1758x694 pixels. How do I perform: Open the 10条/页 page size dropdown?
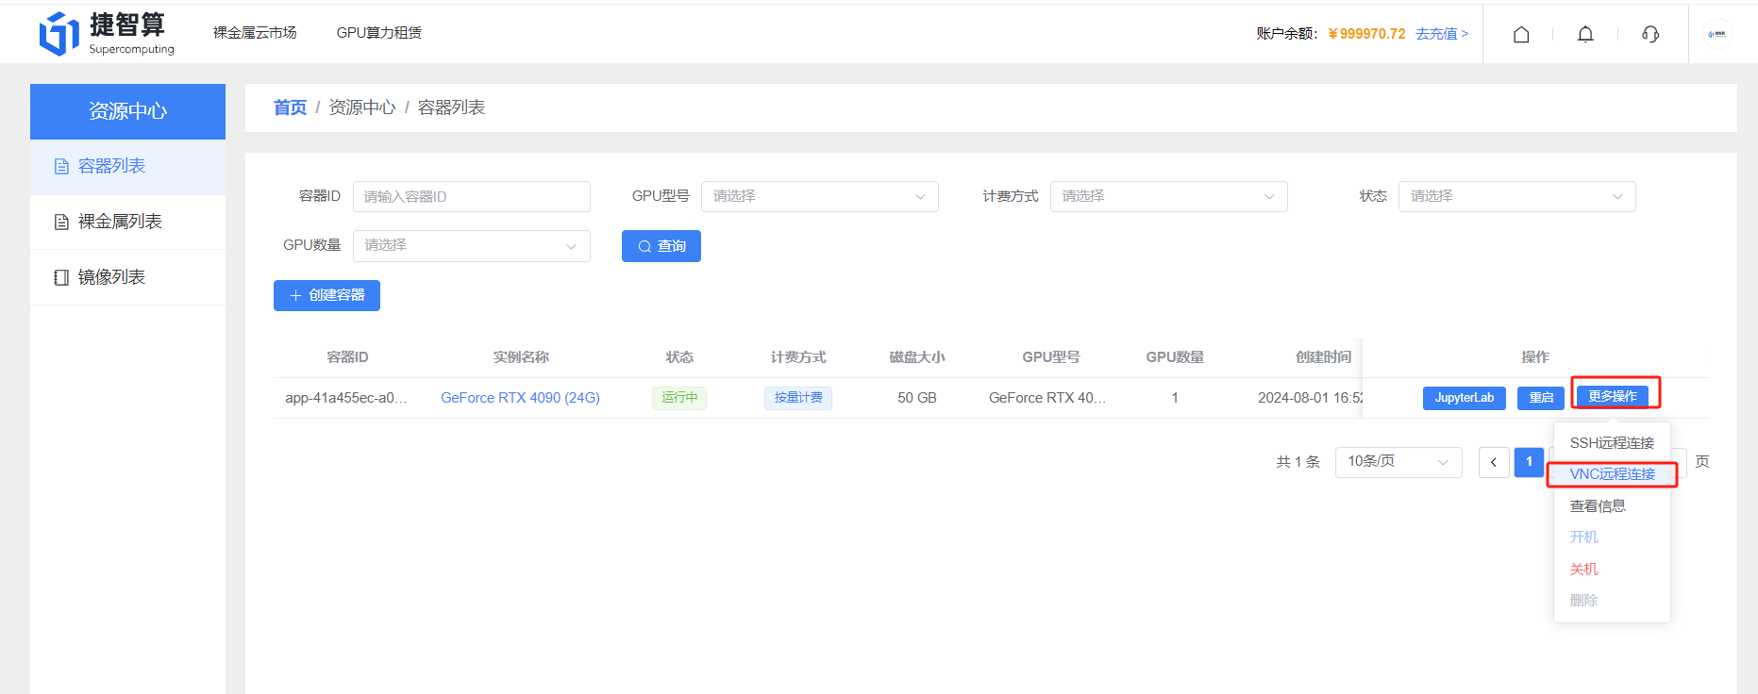[x=1398, y=462]
